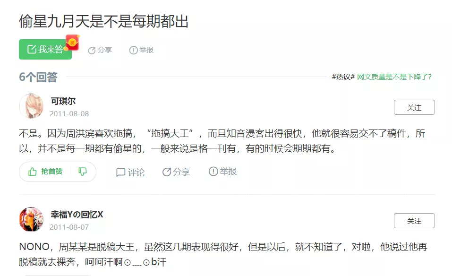Viewport: 452px width, 276px height.
Task: Follow 可琪尔 with the 关注 button
Action: (x=414, y=107)
